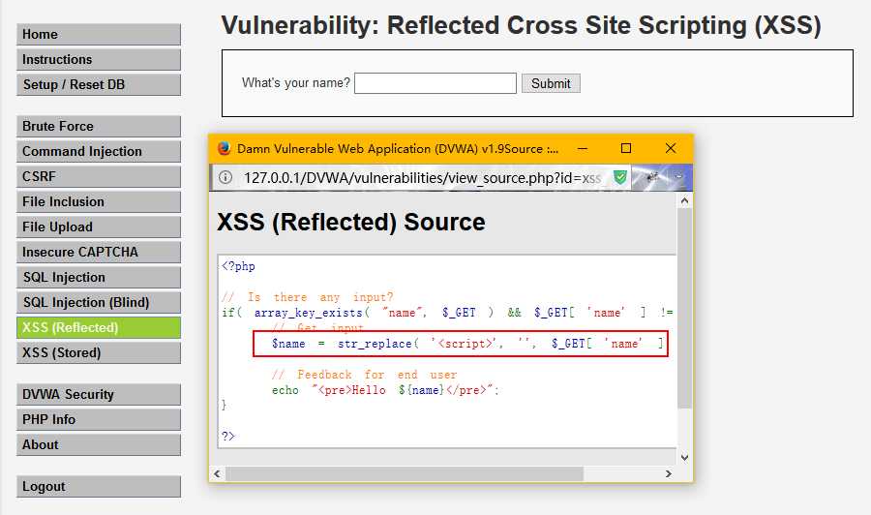This screenshot has width=871, height=515.
Task: Go to Setup / Reset DB
Action: click(x=99, y=84)
